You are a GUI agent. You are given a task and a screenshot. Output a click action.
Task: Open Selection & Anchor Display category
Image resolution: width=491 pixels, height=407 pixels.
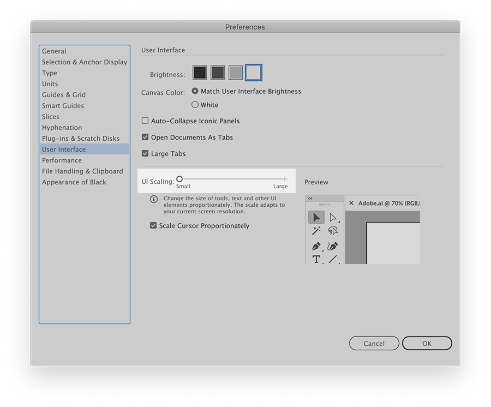tap(85, 62)
